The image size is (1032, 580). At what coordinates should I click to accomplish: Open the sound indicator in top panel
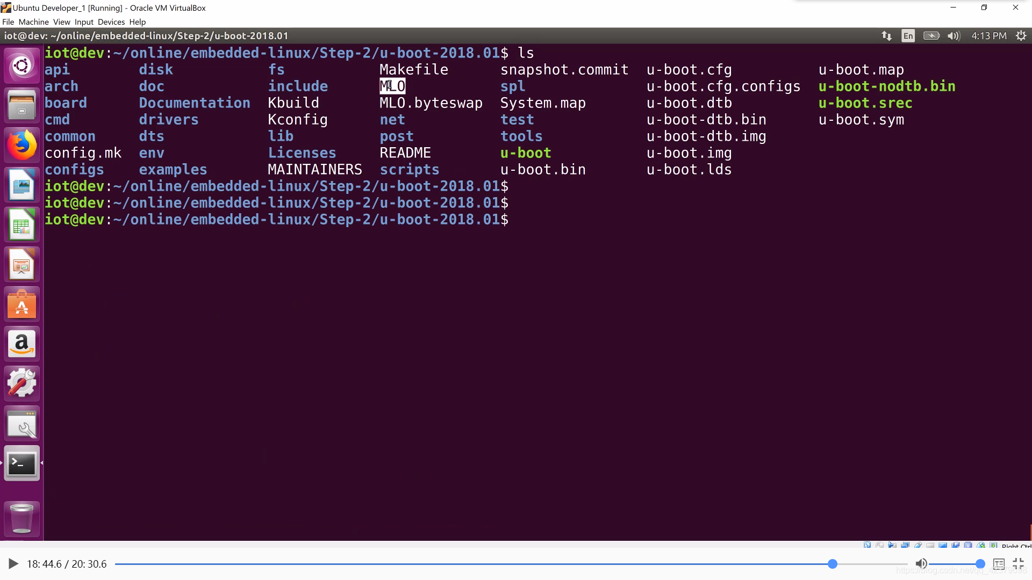[x=954, y=36]
